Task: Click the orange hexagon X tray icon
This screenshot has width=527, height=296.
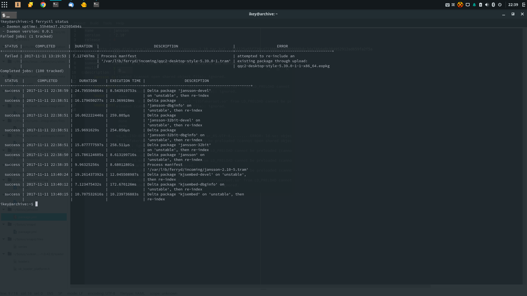Action: pyautogui.click(x=460, y=5)
